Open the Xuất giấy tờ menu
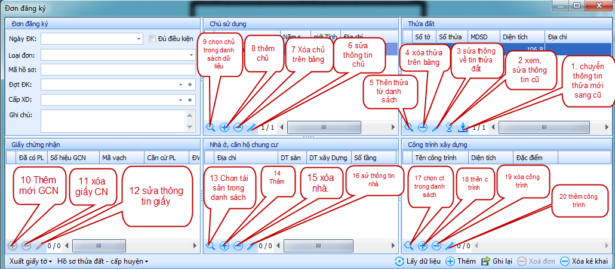The height and width of the screenshot is (269, 615). 30,261
